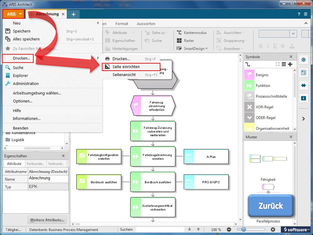Click the Kantenmodus toolbar icon

click(179, 32)
